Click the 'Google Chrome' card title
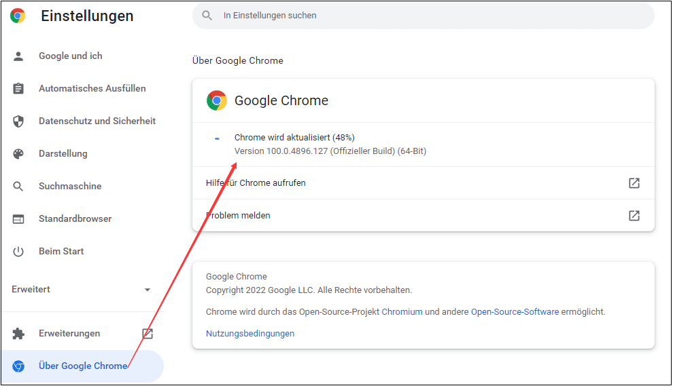673x386 pixels. tap(281, 100)
